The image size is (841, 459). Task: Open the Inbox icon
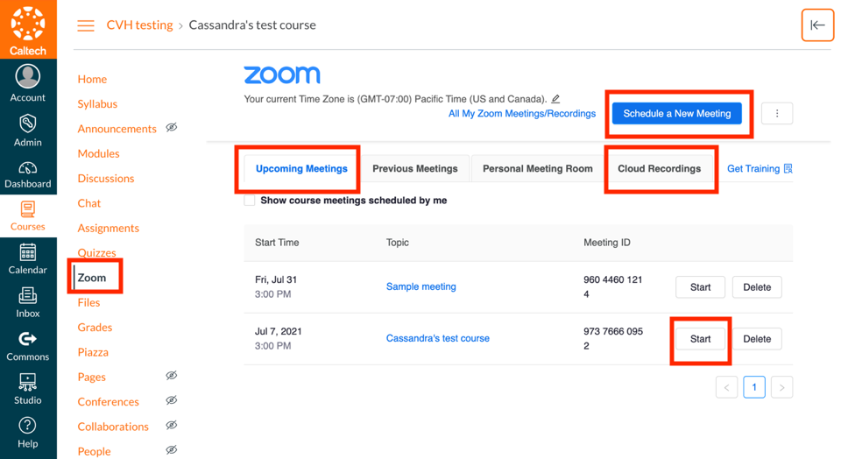click(28, 297)
